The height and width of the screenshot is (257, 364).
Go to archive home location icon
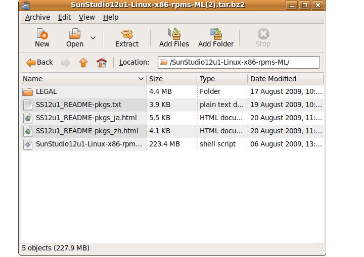[102, 63]
